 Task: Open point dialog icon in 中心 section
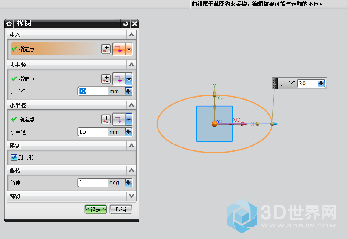click(106, 49)
